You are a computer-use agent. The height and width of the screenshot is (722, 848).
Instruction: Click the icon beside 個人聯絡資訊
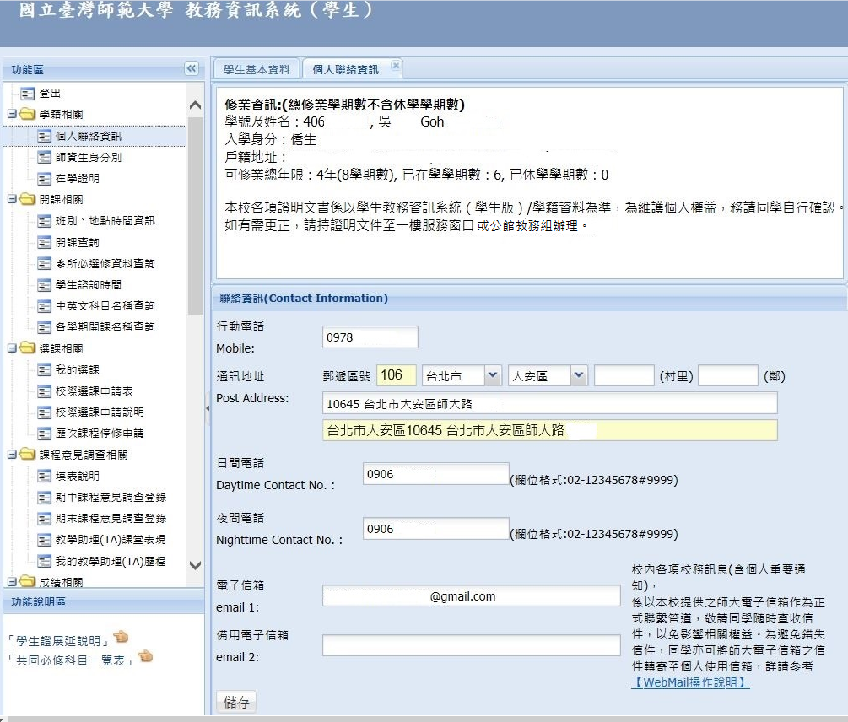tap(45, 136)
